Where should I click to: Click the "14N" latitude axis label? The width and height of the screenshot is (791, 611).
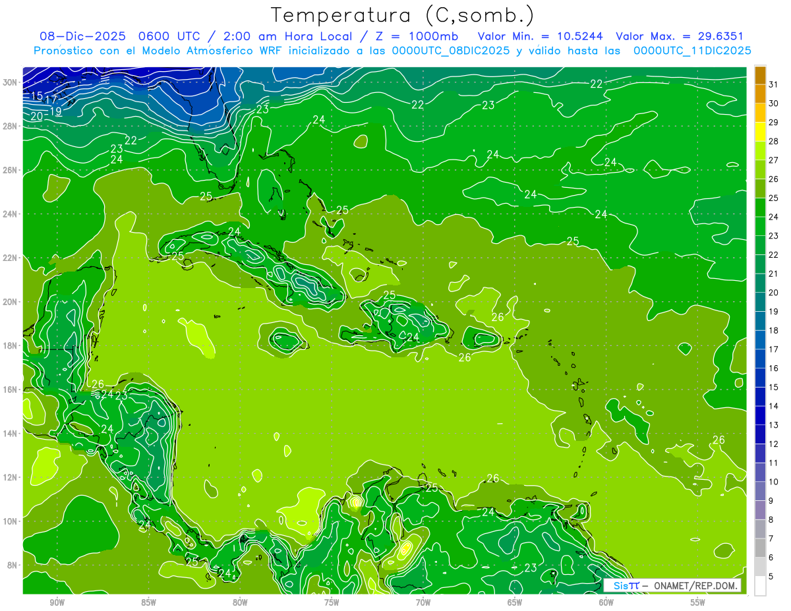(11, 433)
